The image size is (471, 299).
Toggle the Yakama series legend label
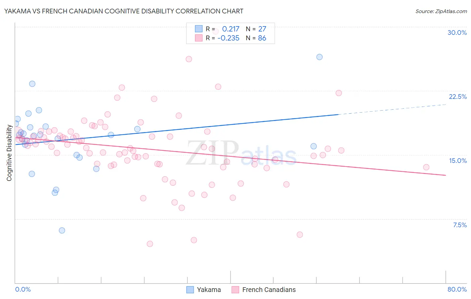click(x=209, y=290)
